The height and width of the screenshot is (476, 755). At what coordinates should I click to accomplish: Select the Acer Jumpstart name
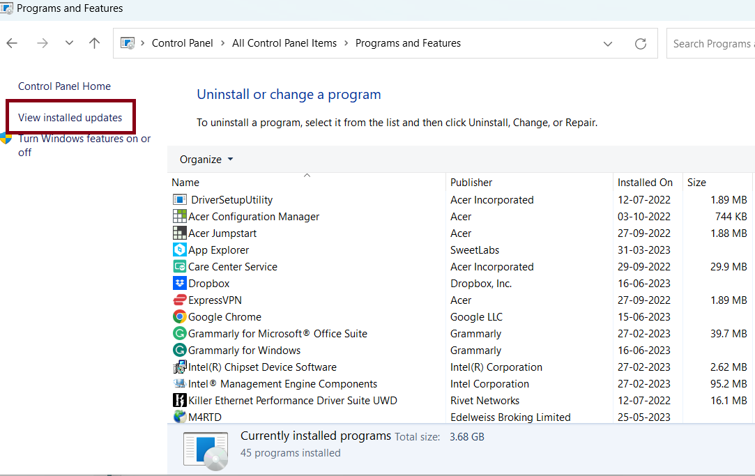pyautogui.click(x=222, y=233)
